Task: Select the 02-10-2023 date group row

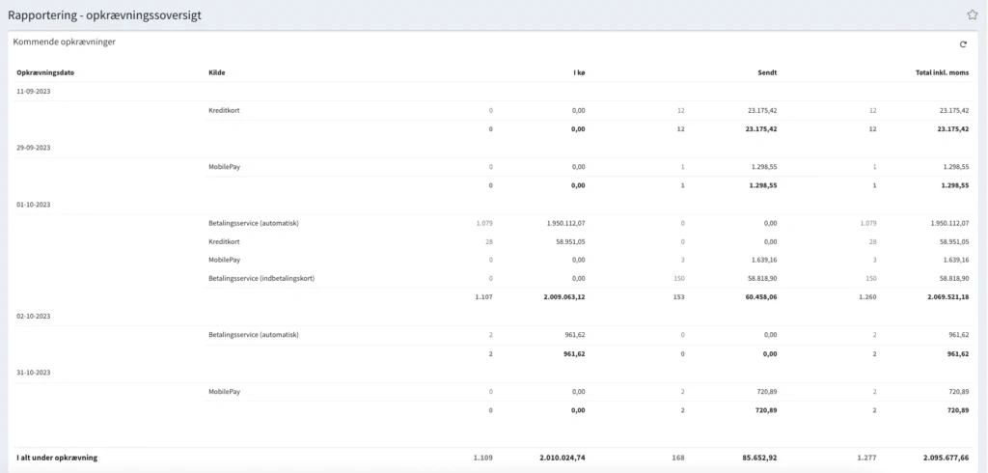Action: pyautogui.click(x=34, y=316)
